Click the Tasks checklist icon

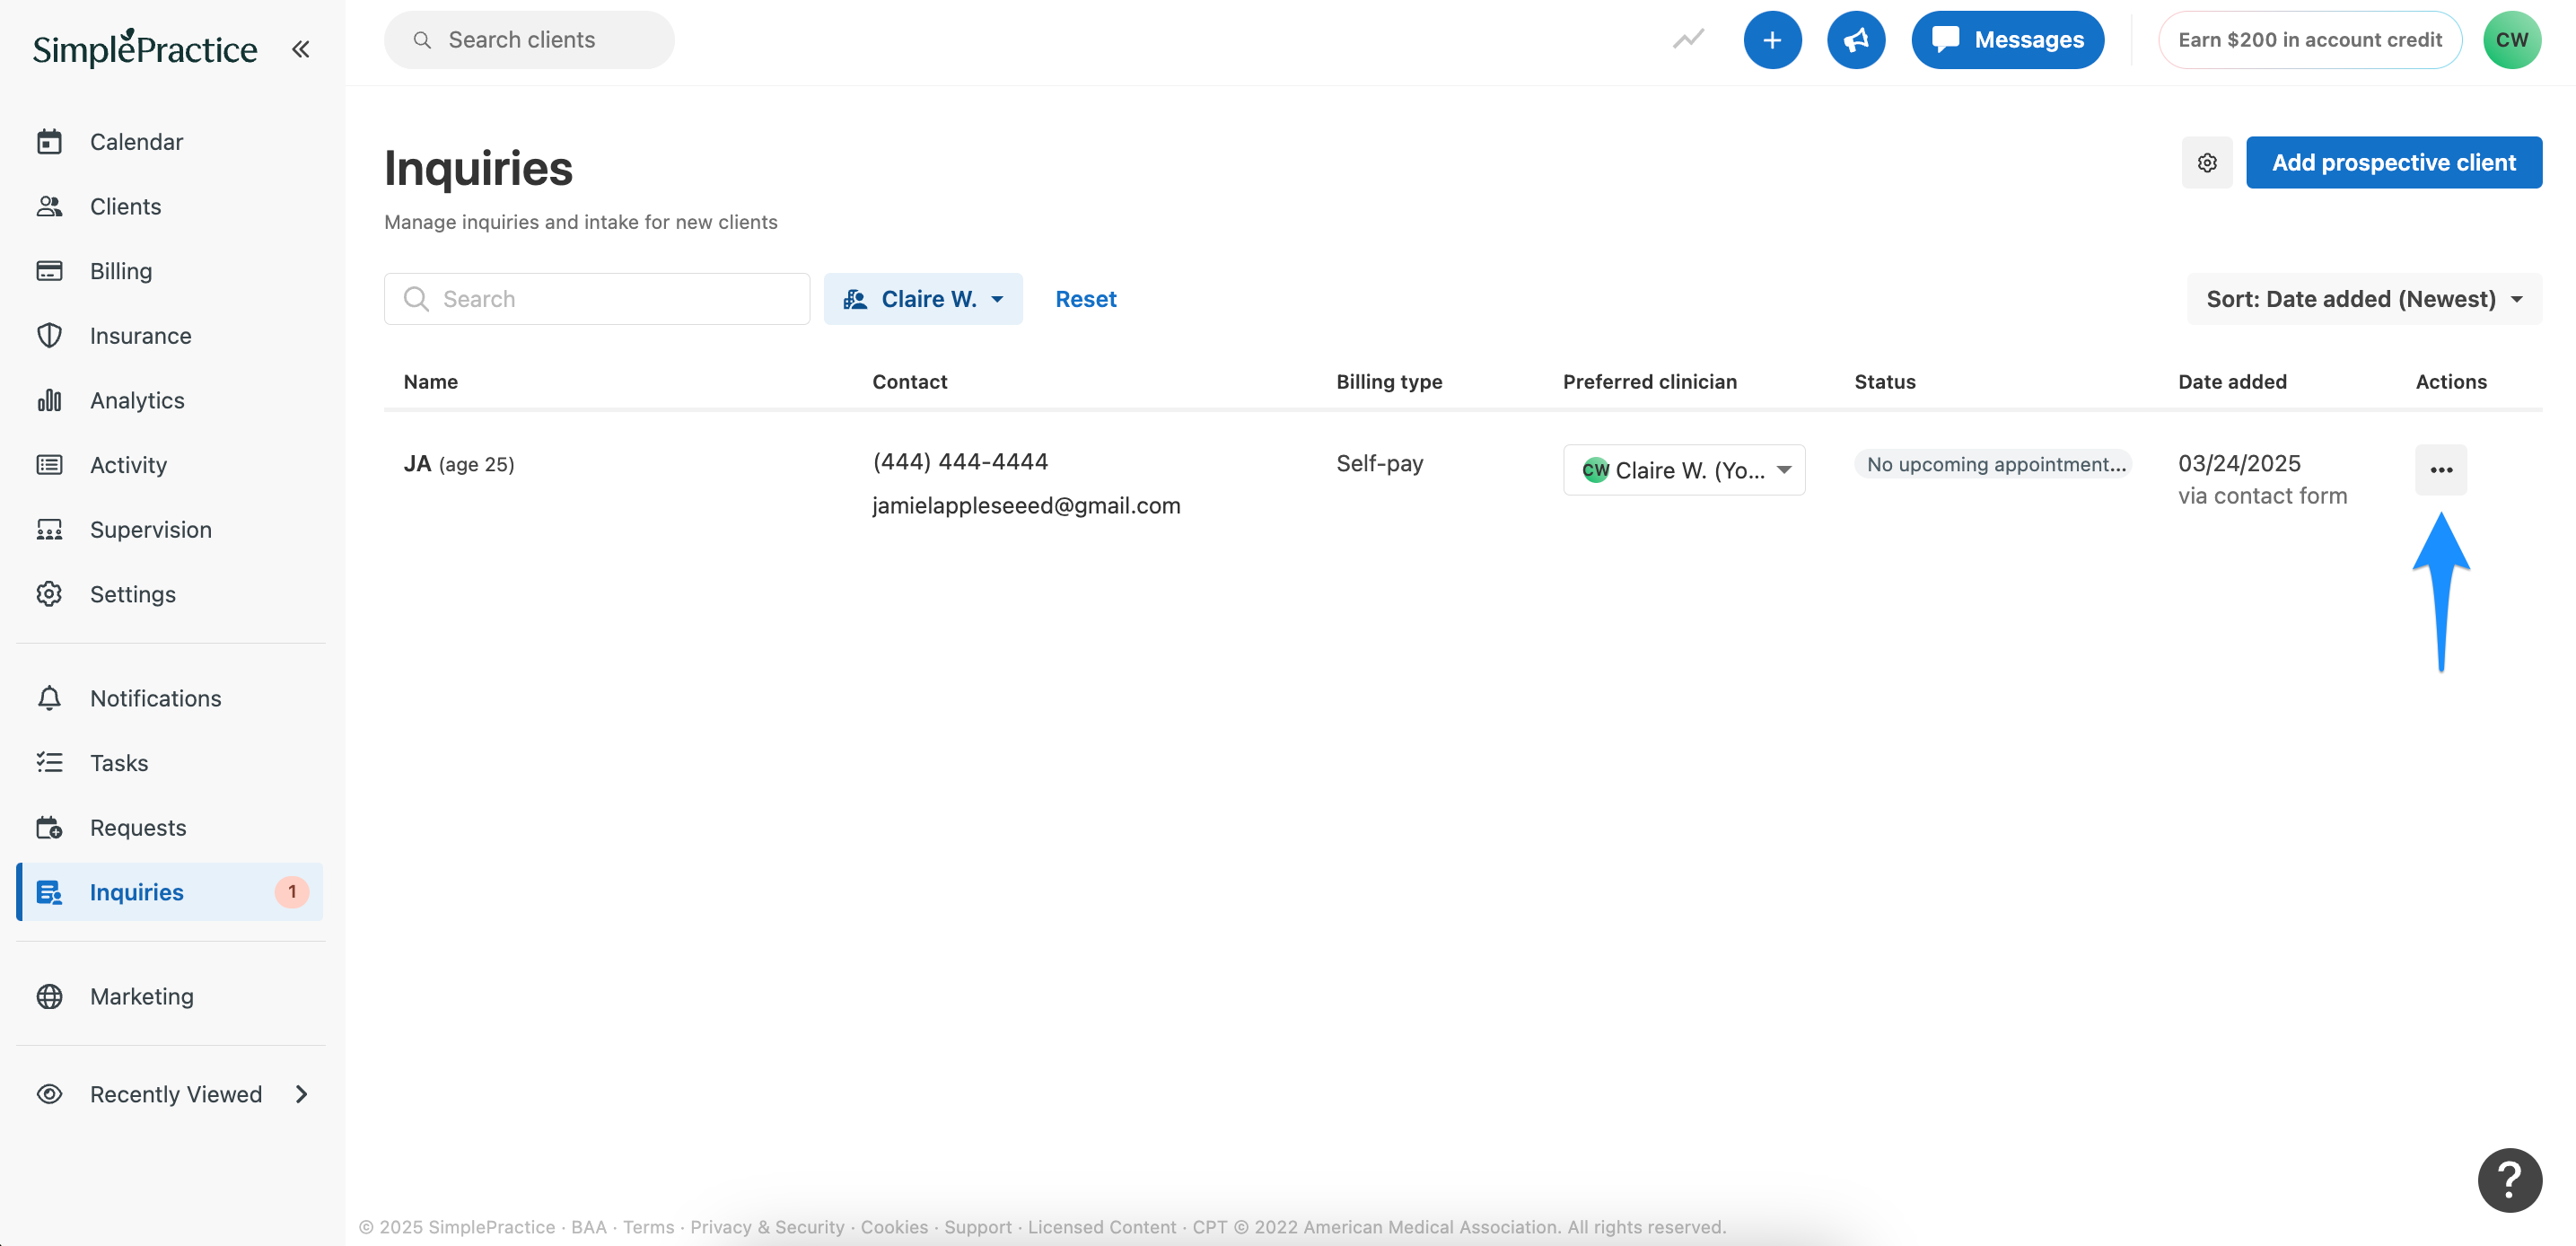[x=49, y=762]
